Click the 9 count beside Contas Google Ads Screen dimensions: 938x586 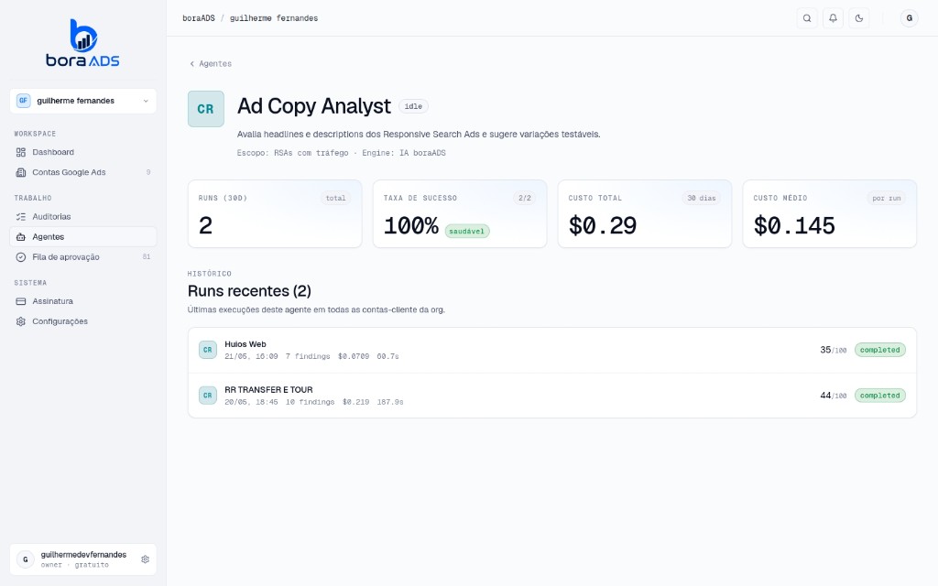[x=148, y=172]
